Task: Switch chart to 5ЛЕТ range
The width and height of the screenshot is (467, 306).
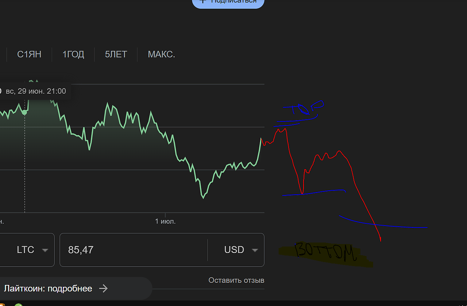Action: (116, 55)
